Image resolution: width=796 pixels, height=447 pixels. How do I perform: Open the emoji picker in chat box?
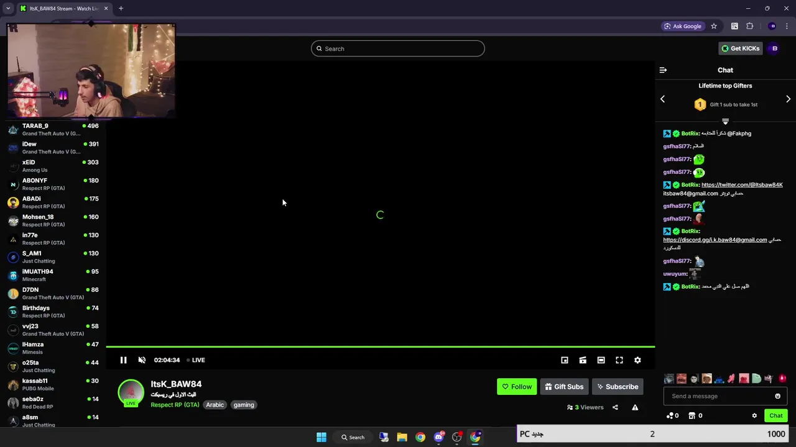[777, 396]
